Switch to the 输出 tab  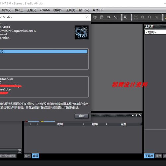pyautogui.click(x=27, y=156)
